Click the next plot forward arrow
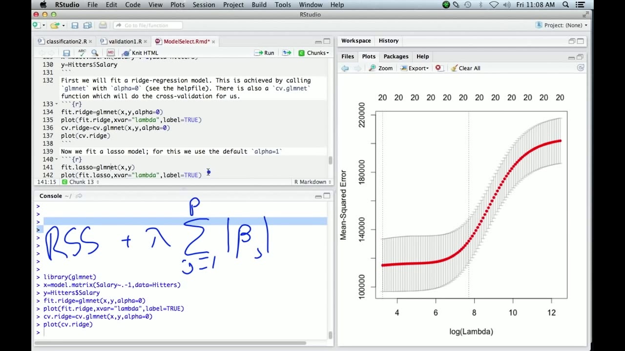Screen dimensions: 625x351 [357, 68]
